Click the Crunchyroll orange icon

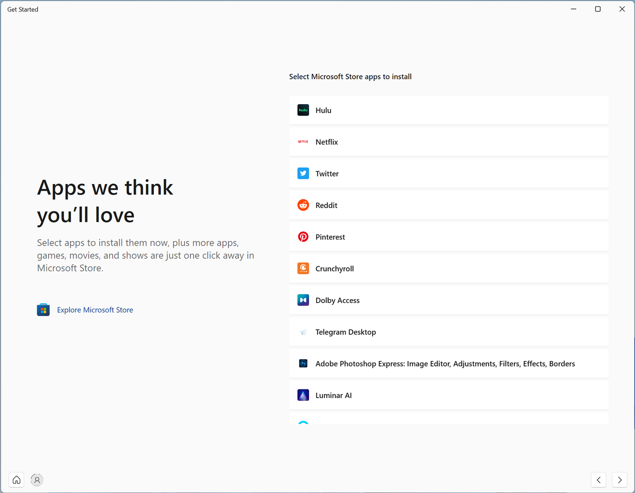303,268
